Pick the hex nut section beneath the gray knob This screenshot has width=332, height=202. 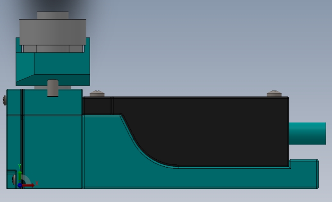(53, 49)
